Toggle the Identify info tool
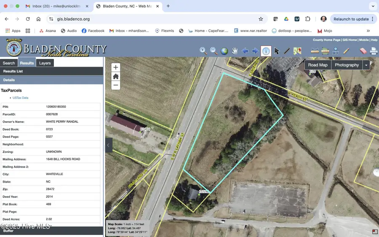Image resolution: width=379 pixels, height=237 pixels. tap(266, 51)
